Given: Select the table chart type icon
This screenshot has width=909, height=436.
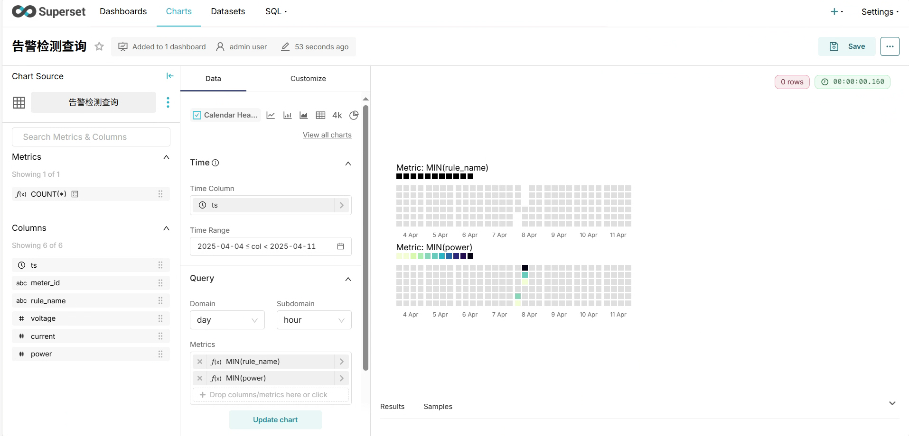Looking at the screenshot, I should [x=320, y=115].
